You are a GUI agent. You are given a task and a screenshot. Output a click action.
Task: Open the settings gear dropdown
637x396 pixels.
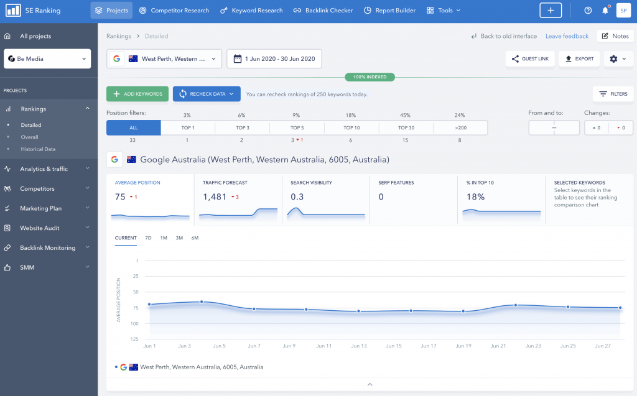pos(619,59)
